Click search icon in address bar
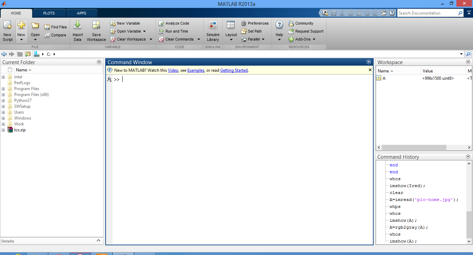Screen dimensions: 473x255 468,54
